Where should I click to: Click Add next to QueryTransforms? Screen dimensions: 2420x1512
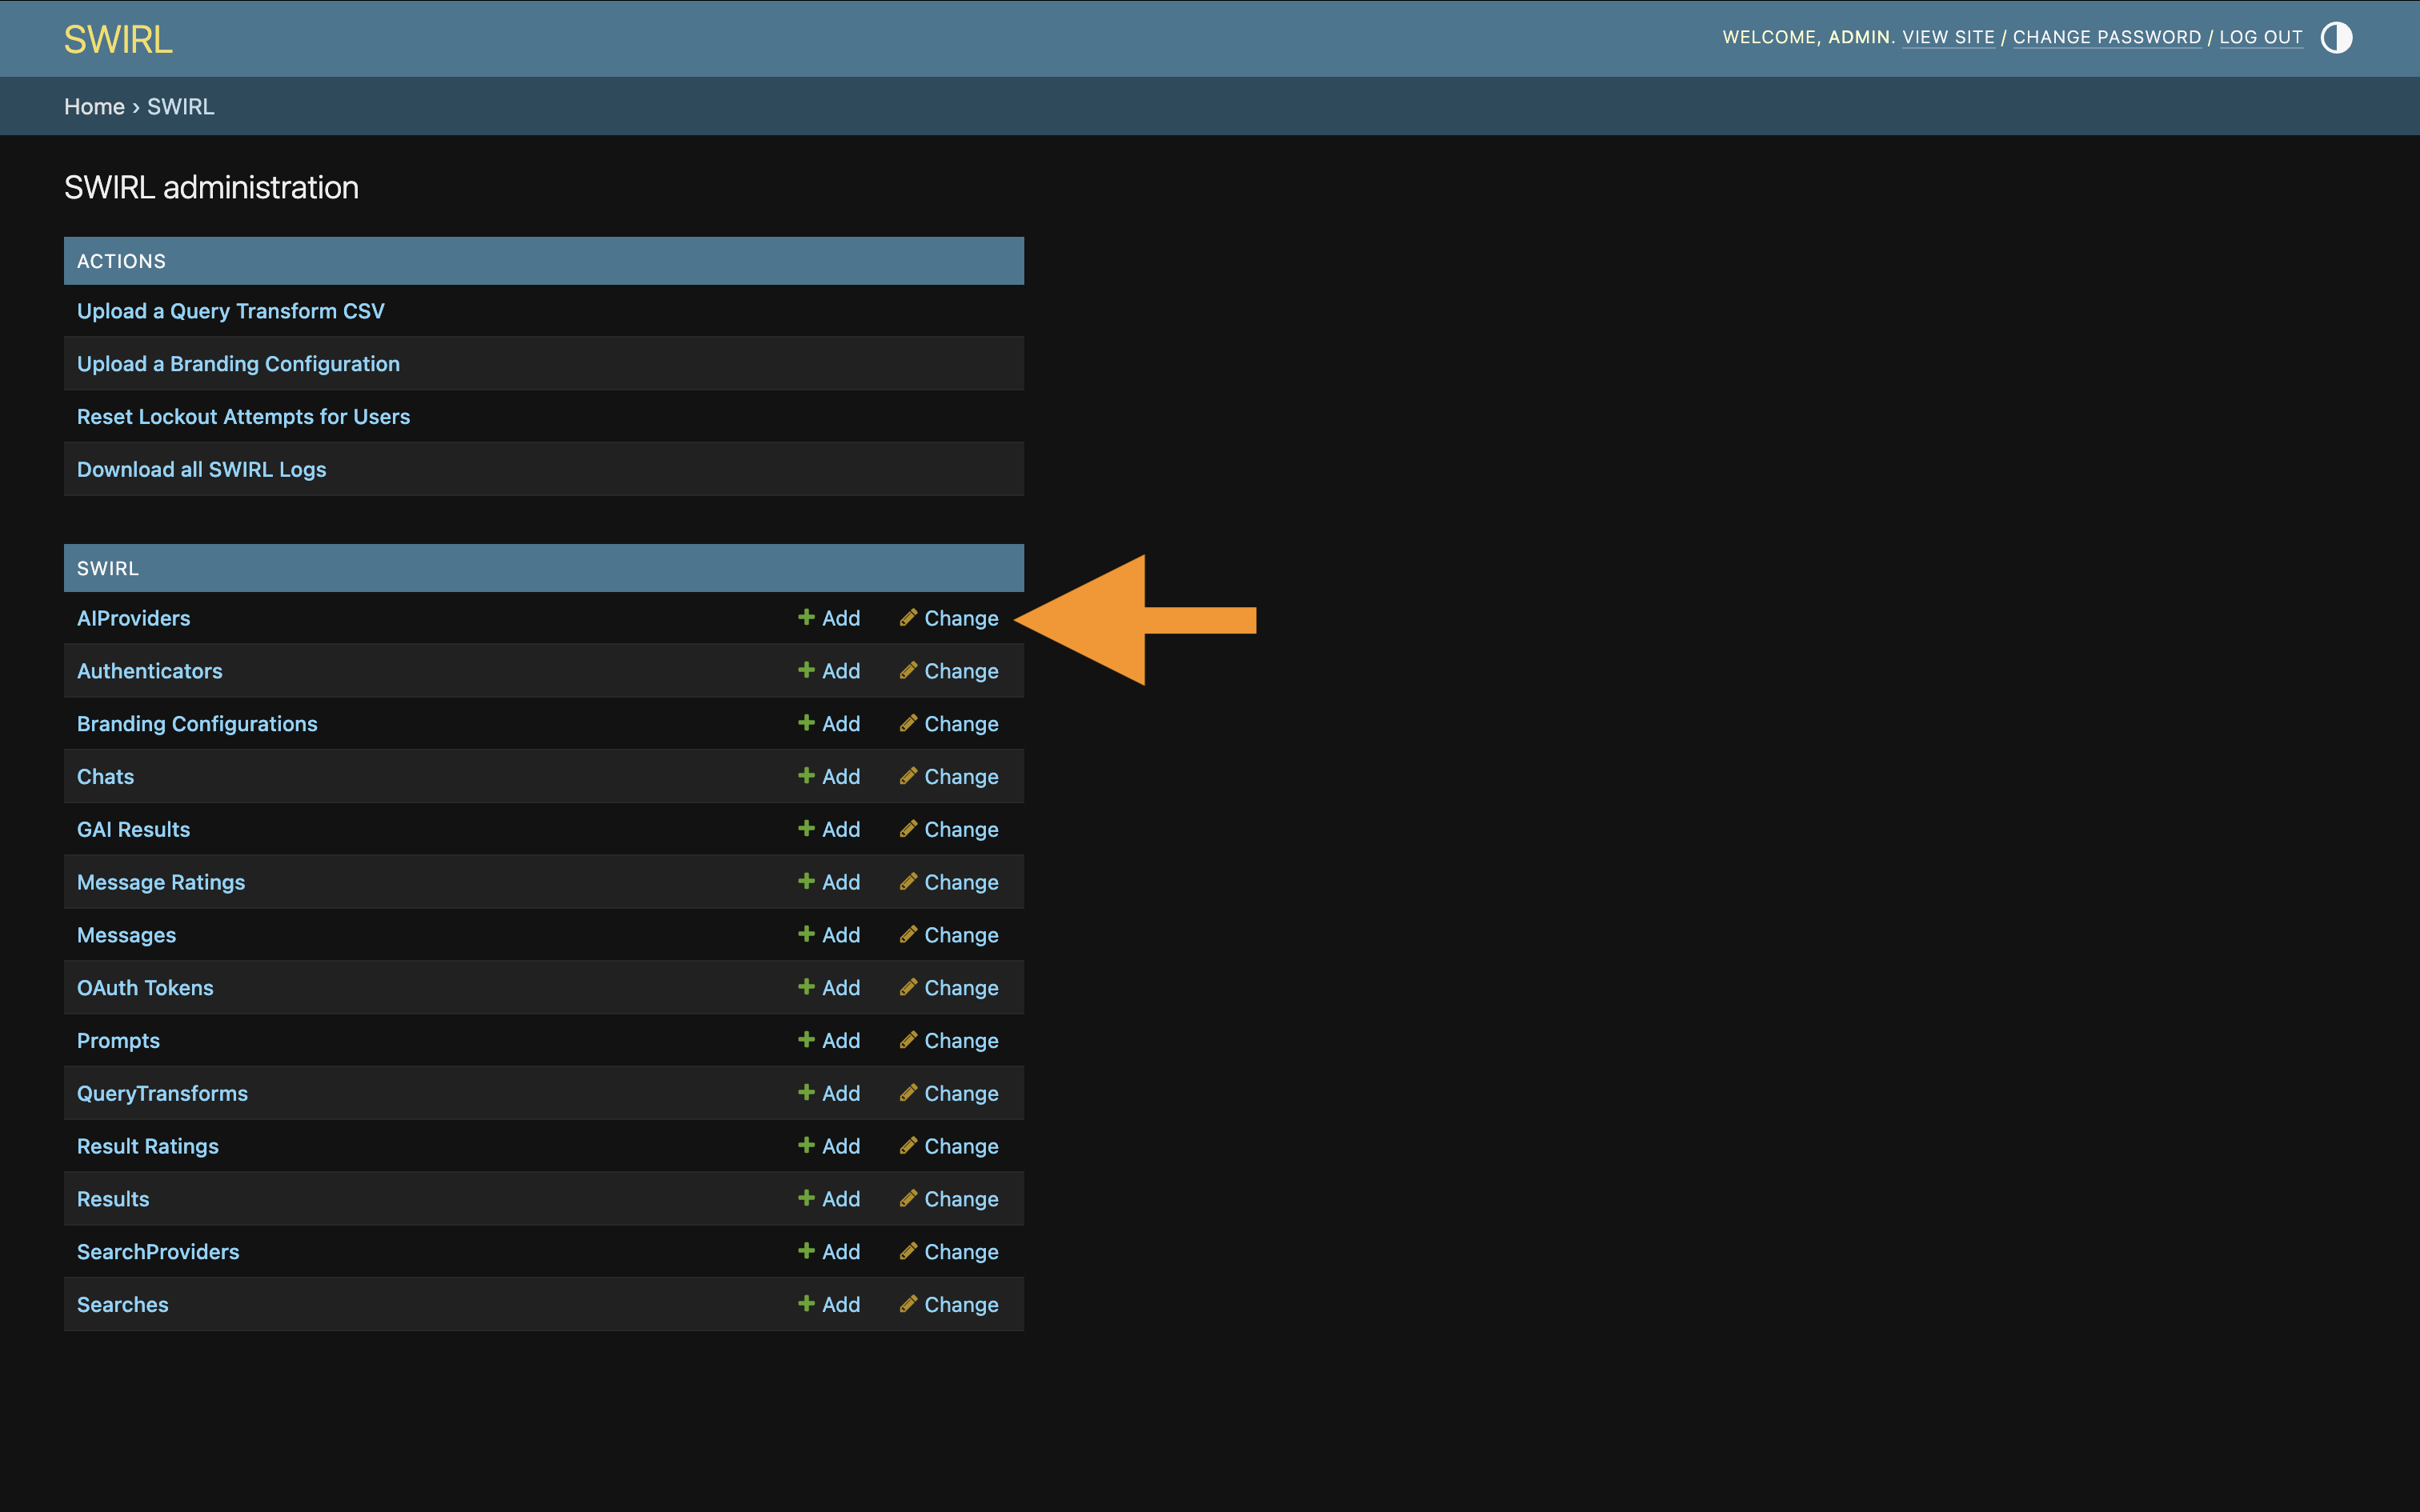pos(840,1093)
